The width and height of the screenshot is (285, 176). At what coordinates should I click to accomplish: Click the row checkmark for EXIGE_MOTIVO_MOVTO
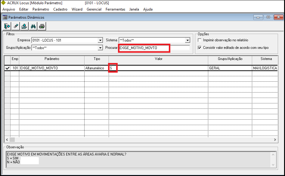coord(7,68)
